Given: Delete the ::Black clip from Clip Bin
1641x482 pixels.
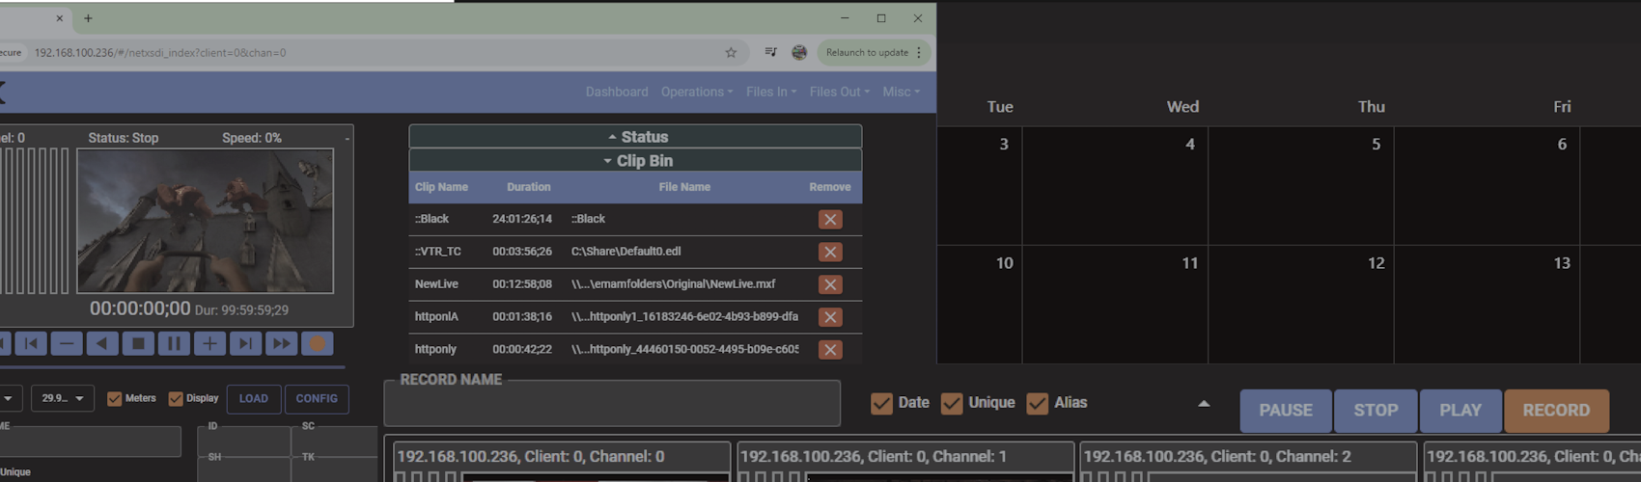Looking at the screenshot, I should coord(829,220).
